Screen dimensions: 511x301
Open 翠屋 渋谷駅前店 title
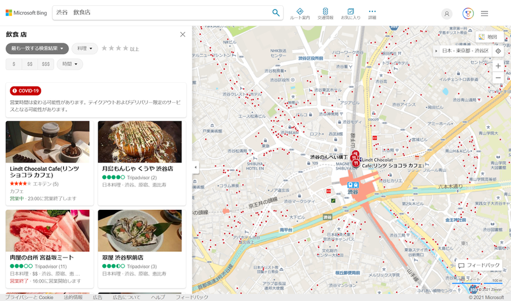point(123,258)
